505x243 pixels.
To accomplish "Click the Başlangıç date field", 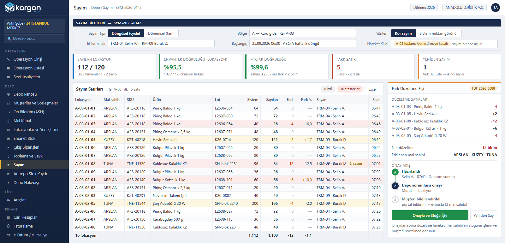I will [303, 44].
